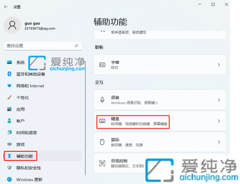This screenshot has height=184, width=240.
Task: Open the 目视控制 settings card
Action: click(x=160, y=163)
